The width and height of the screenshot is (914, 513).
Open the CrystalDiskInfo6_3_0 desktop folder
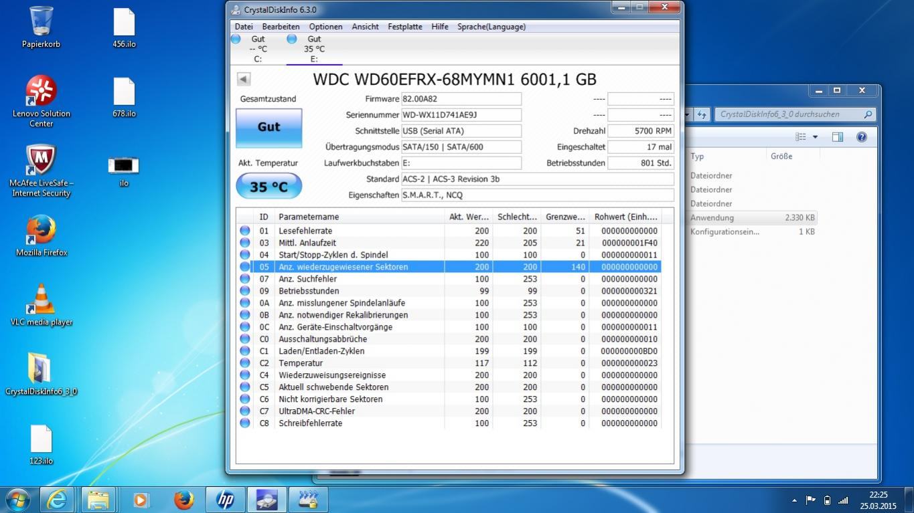[42, 375]
